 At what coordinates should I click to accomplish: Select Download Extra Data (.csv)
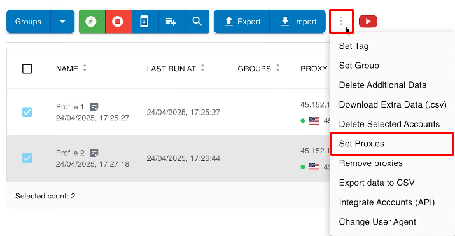pos(393,105)
